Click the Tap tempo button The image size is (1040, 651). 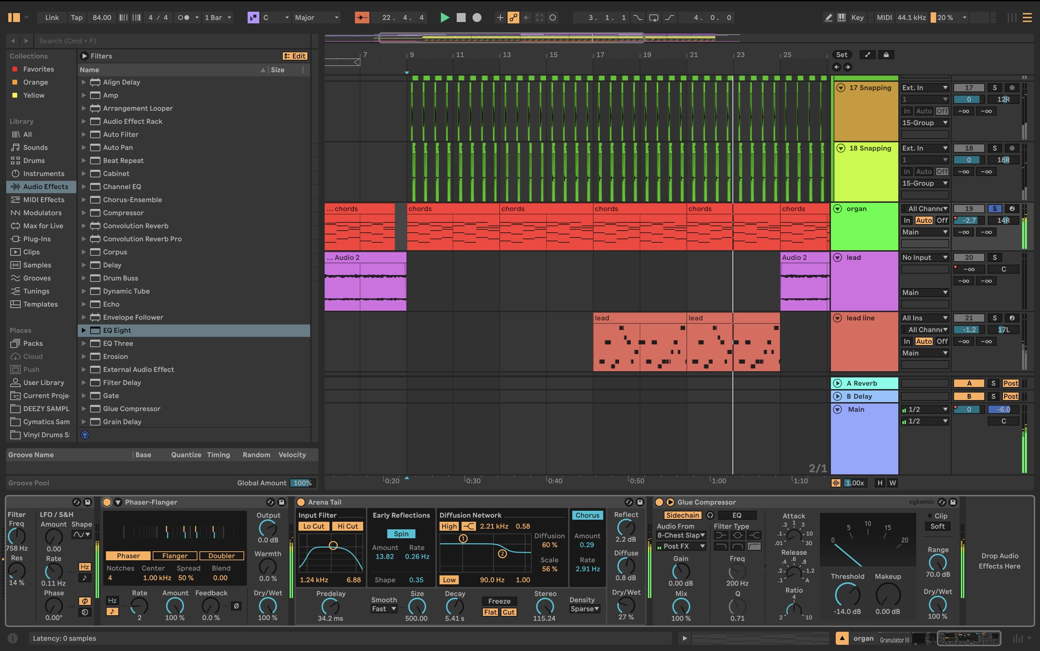[77, 18]
